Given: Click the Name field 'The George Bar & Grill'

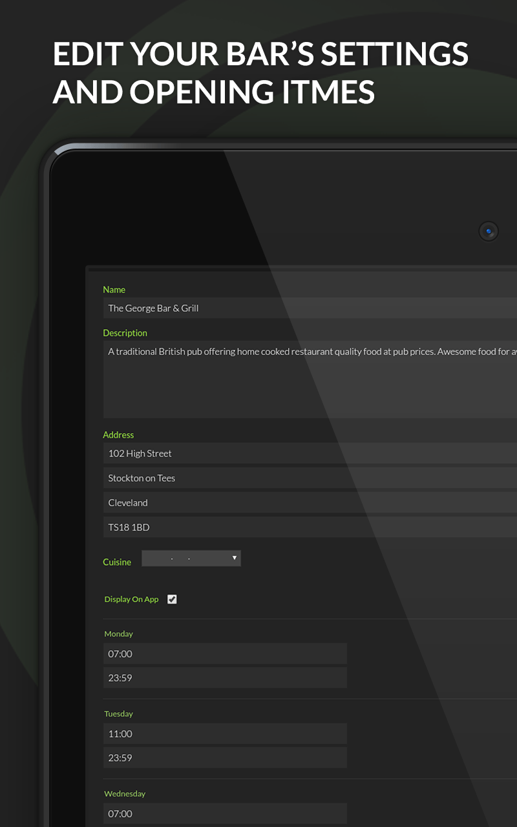Looking at the screenshot, I should tap(310, 308).
